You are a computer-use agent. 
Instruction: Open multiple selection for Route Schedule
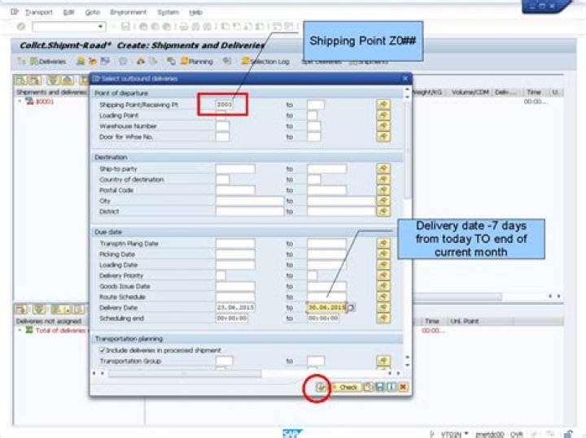pyautogui.click(x=383, y=297)
